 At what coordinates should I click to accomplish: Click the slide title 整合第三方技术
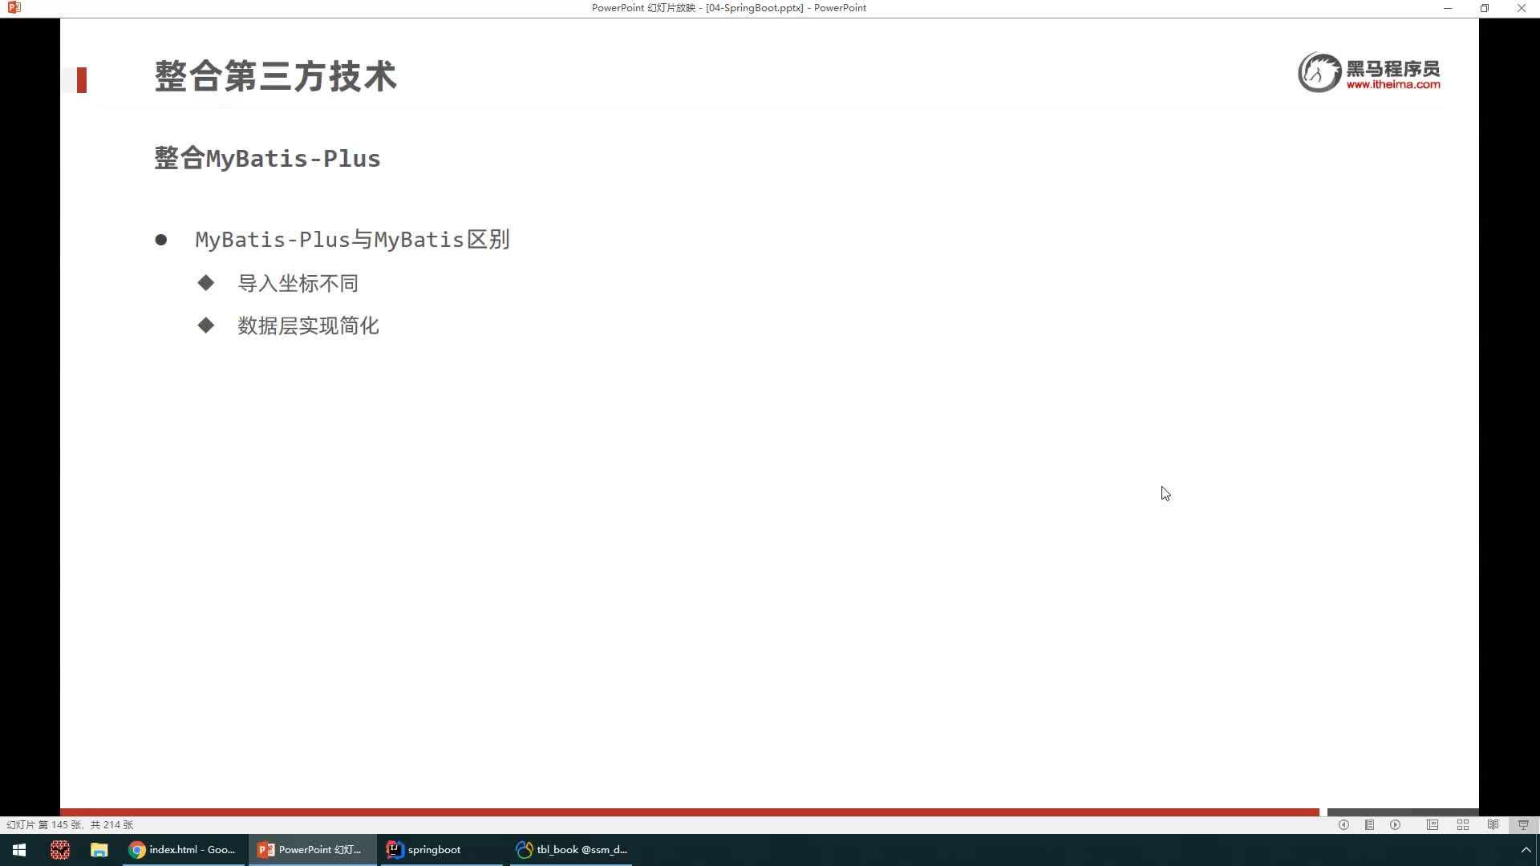pos(275,77)
